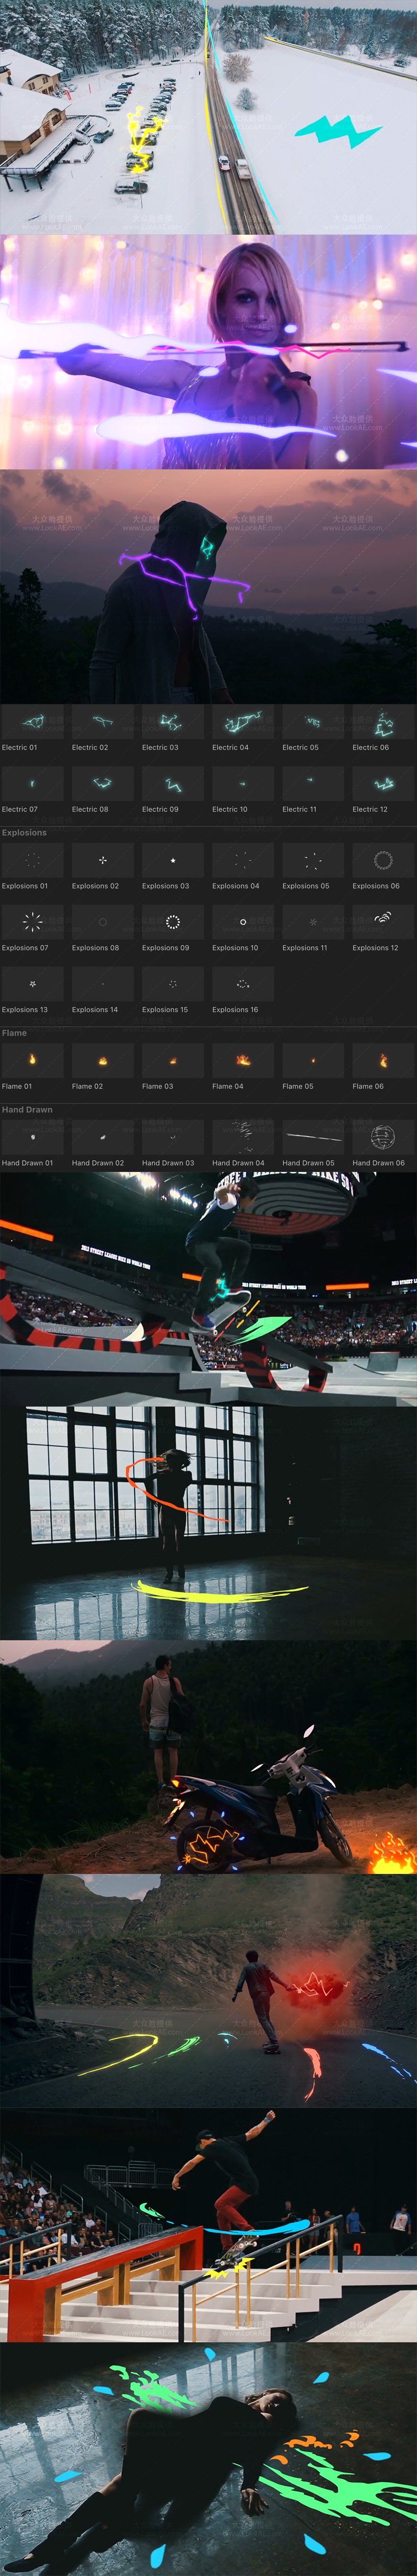Collapse the Explosions section header
Screen dimensions: 417x2576
click(x=24, y=832)
